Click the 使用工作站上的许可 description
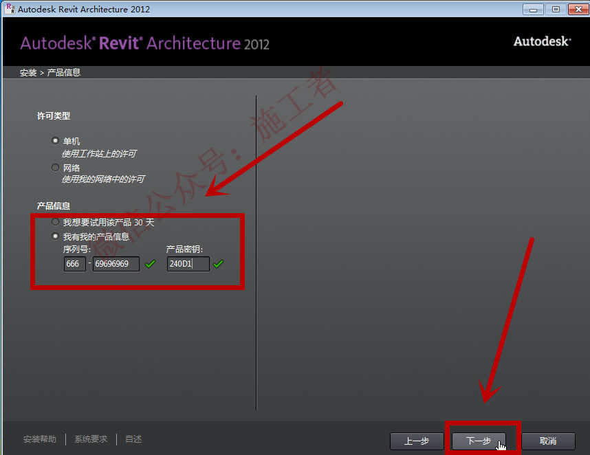The height and width of the screenshot is (455, 590). click(x=99, y=154)
